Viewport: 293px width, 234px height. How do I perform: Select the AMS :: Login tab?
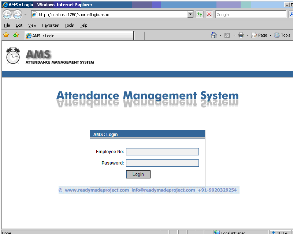[79, 35]
